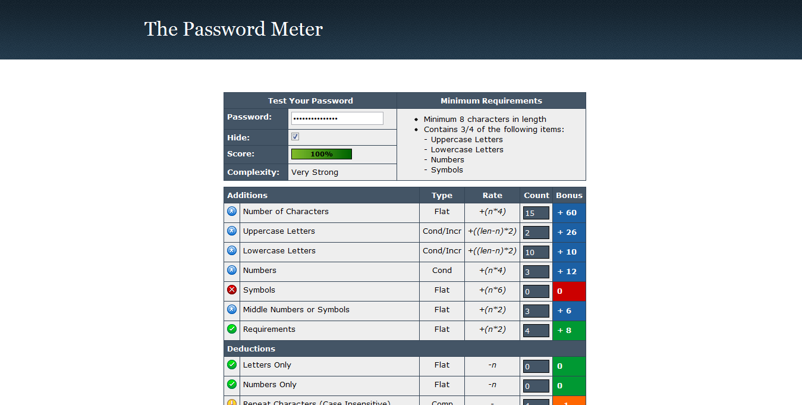The height and width of the screenshot is (405, 802).
Task: Click the blue icon beside Middle Numbers or Symbols
Action: (232, 309)
